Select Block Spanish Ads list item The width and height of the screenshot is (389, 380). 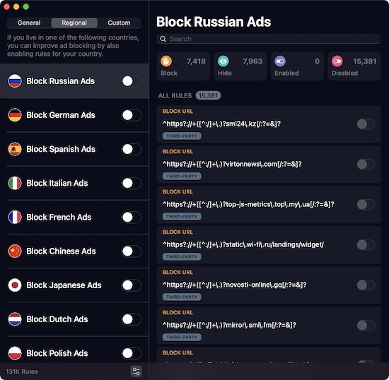(x=74, y=149)
